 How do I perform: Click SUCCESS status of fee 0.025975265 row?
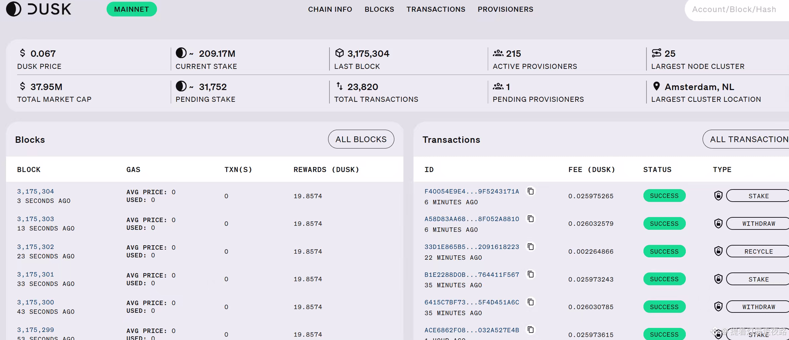click(x=664, y=196)
